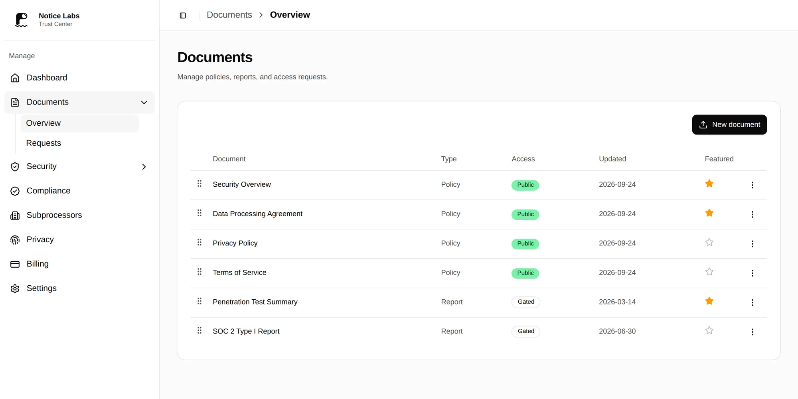Click the Document column header

click(229, 159)
